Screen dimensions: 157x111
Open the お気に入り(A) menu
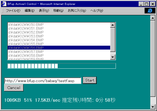(77, 11)
